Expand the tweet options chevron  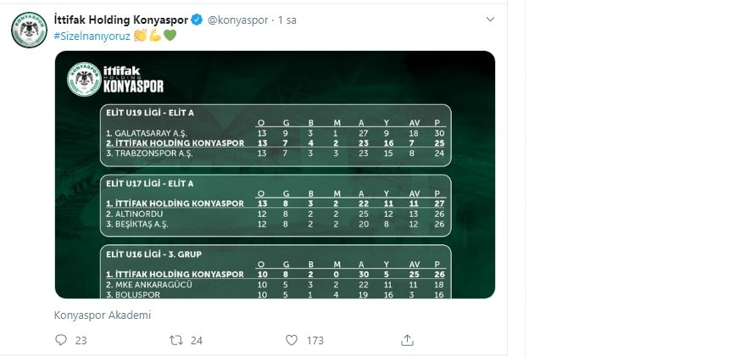(x=489, y=19)
